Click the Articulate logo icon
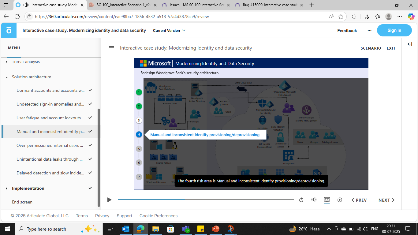Viewport: 418px width, 235px height. tap(9, 30)
